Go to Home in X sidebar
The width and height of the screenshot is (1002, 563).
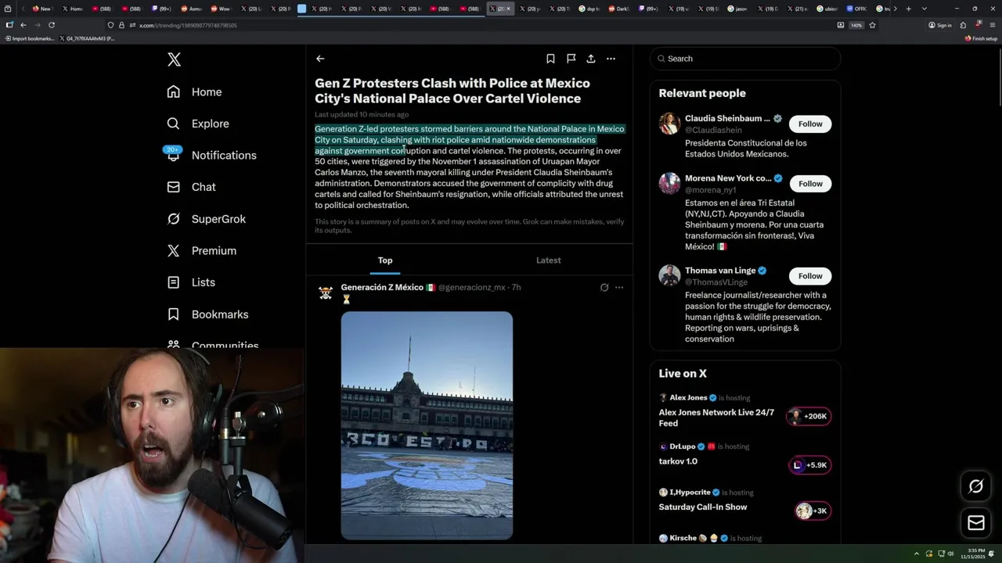click(194, 91)
